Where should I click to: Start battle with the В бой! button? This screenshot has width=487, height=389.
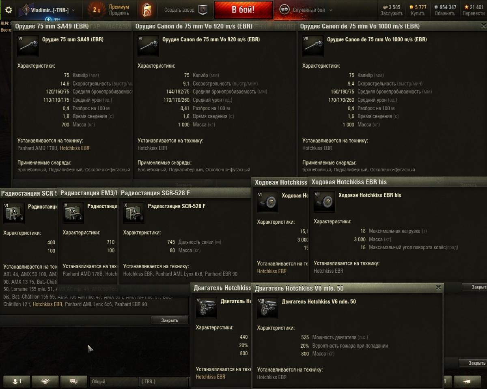243,10
